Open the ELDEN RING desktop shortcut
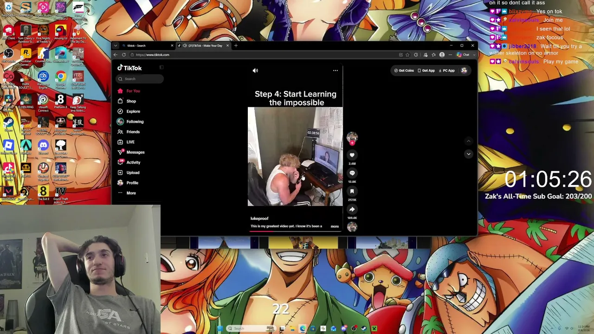Image resolution: width=594 pixels, height=334 pixels. click(x=26, y=101)
